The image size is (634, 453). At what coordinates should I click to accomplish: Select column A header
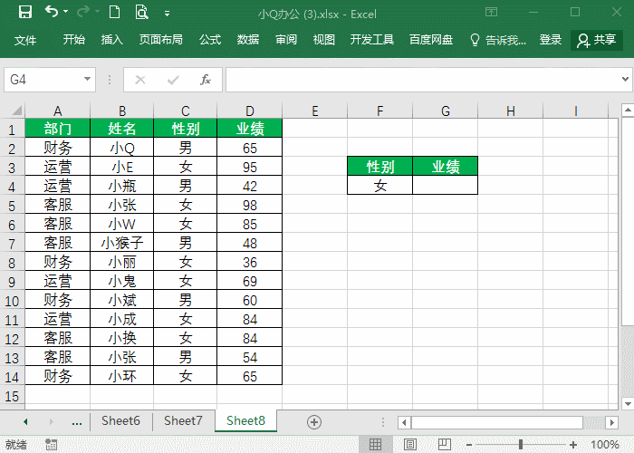57,111
